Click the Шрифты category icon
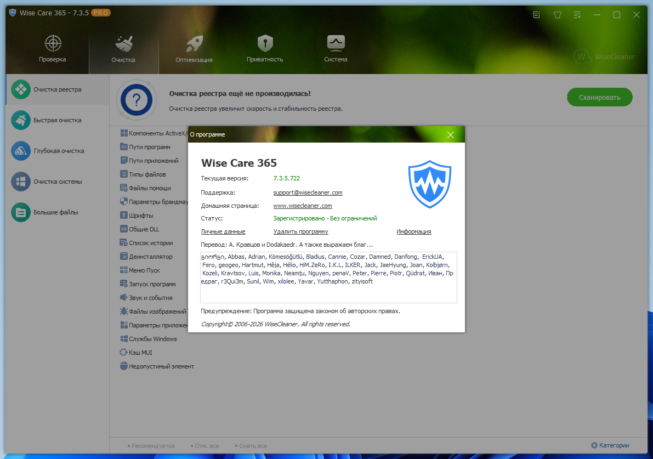 pos(124,216)
